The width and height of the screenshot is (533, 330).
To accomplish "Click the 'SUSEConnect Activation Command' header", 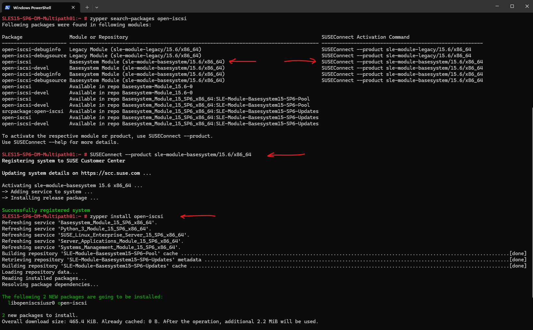I will (365, 37).
